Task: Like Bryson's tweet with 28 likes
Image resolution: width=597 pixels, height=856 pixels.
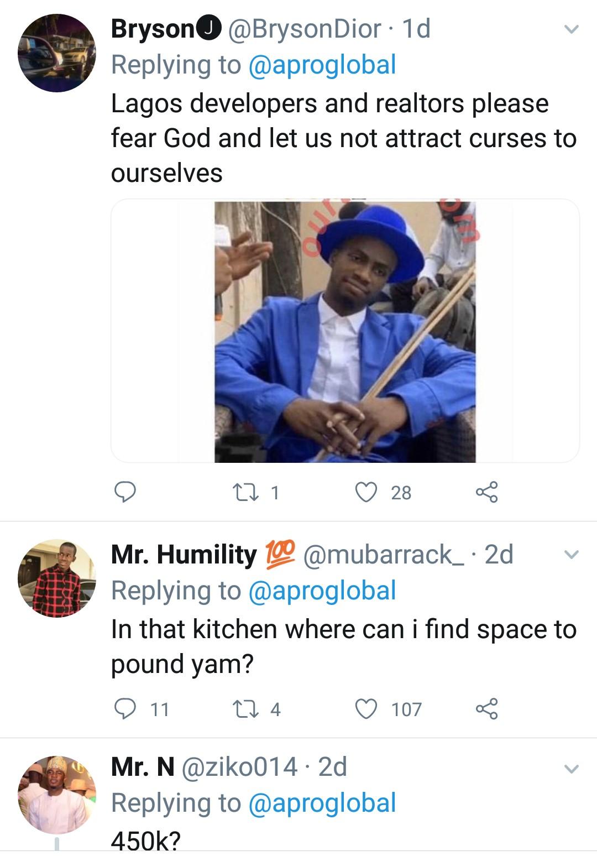Action: [x=366, y=492]
